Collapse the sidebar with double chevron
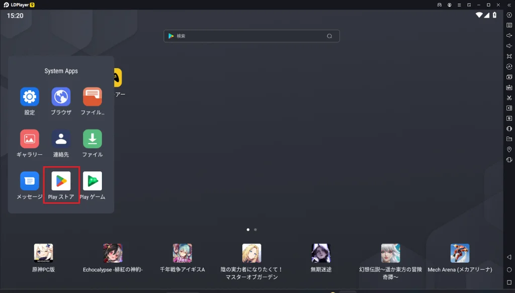The width and height of the screenshot is (515, 293). [x=509, y=5]
